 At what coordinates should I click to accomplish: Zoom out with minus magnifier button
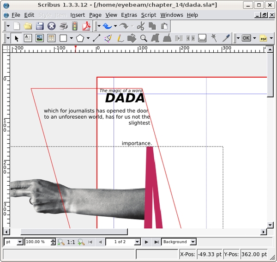coord(61,242)
